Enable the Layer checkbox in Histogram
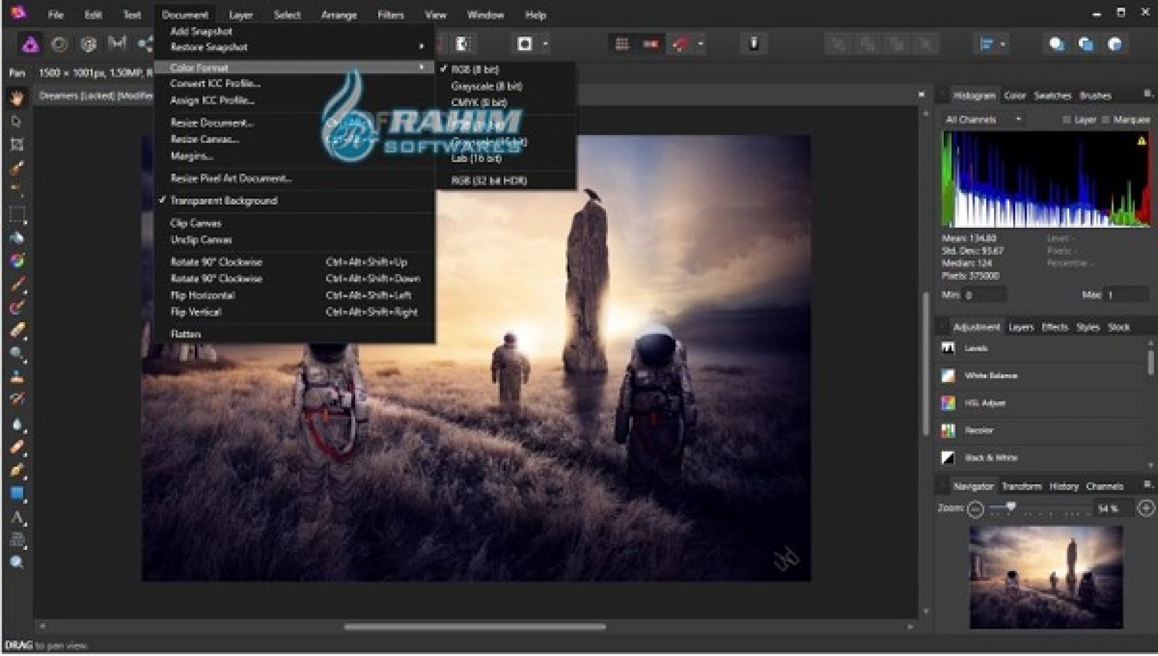1158x656 pixels. [x=1066, y=120]
